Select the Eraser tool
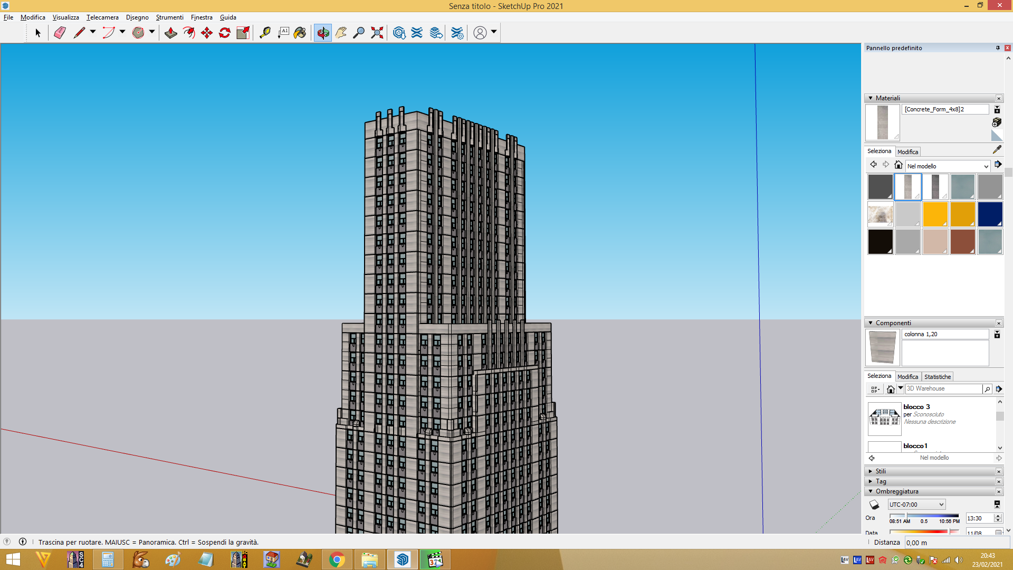Image resolution: width=1013 pixels, height=570 pixels. 60,33
